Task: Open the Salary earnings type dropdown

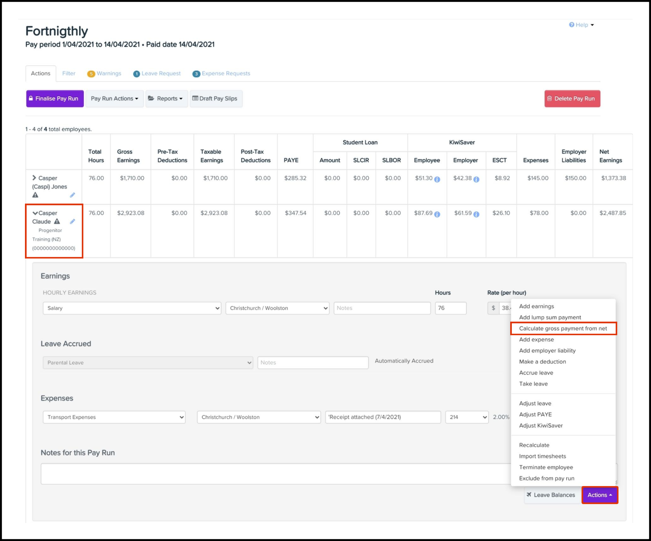Action: (x=132, y=308)
